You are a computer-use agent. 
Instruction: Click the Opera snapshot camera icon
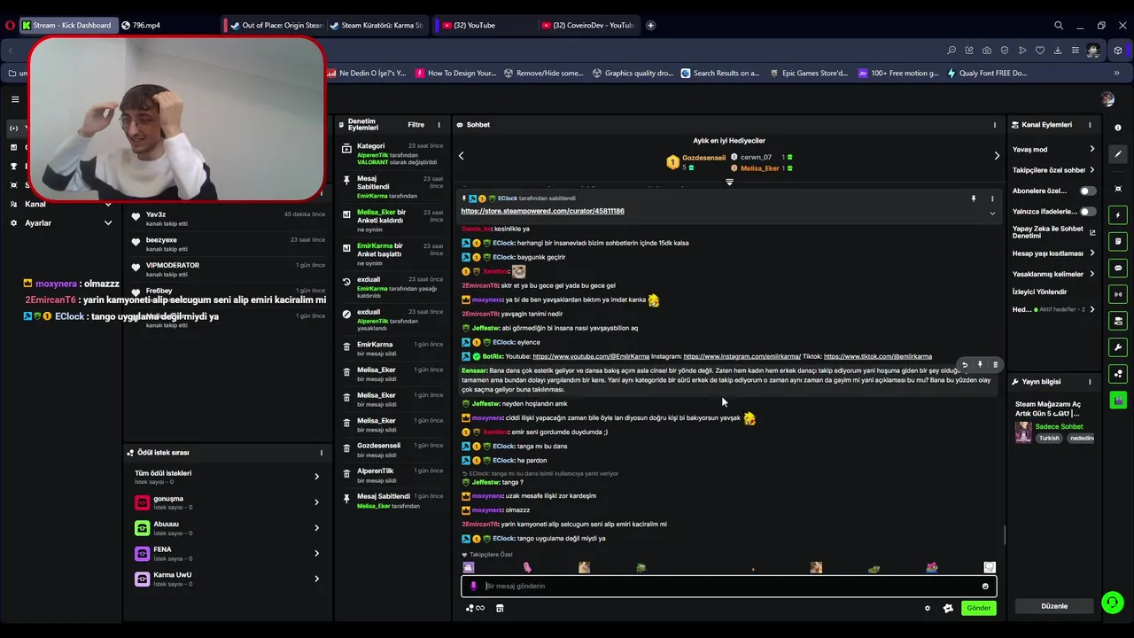[x=987, y=51]
